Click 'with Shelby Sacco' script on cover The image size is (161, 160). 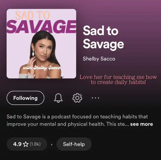(42, 68)
